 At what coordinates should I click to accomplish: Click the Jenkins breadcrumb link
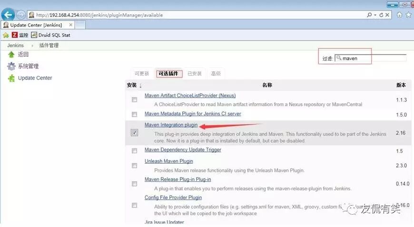(x=15, y=45)
